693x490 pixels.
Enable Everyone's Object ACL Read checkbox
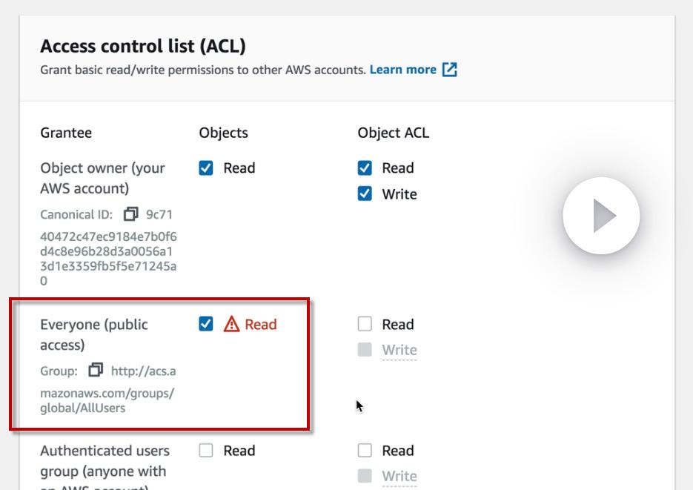[x=365, y=324]
